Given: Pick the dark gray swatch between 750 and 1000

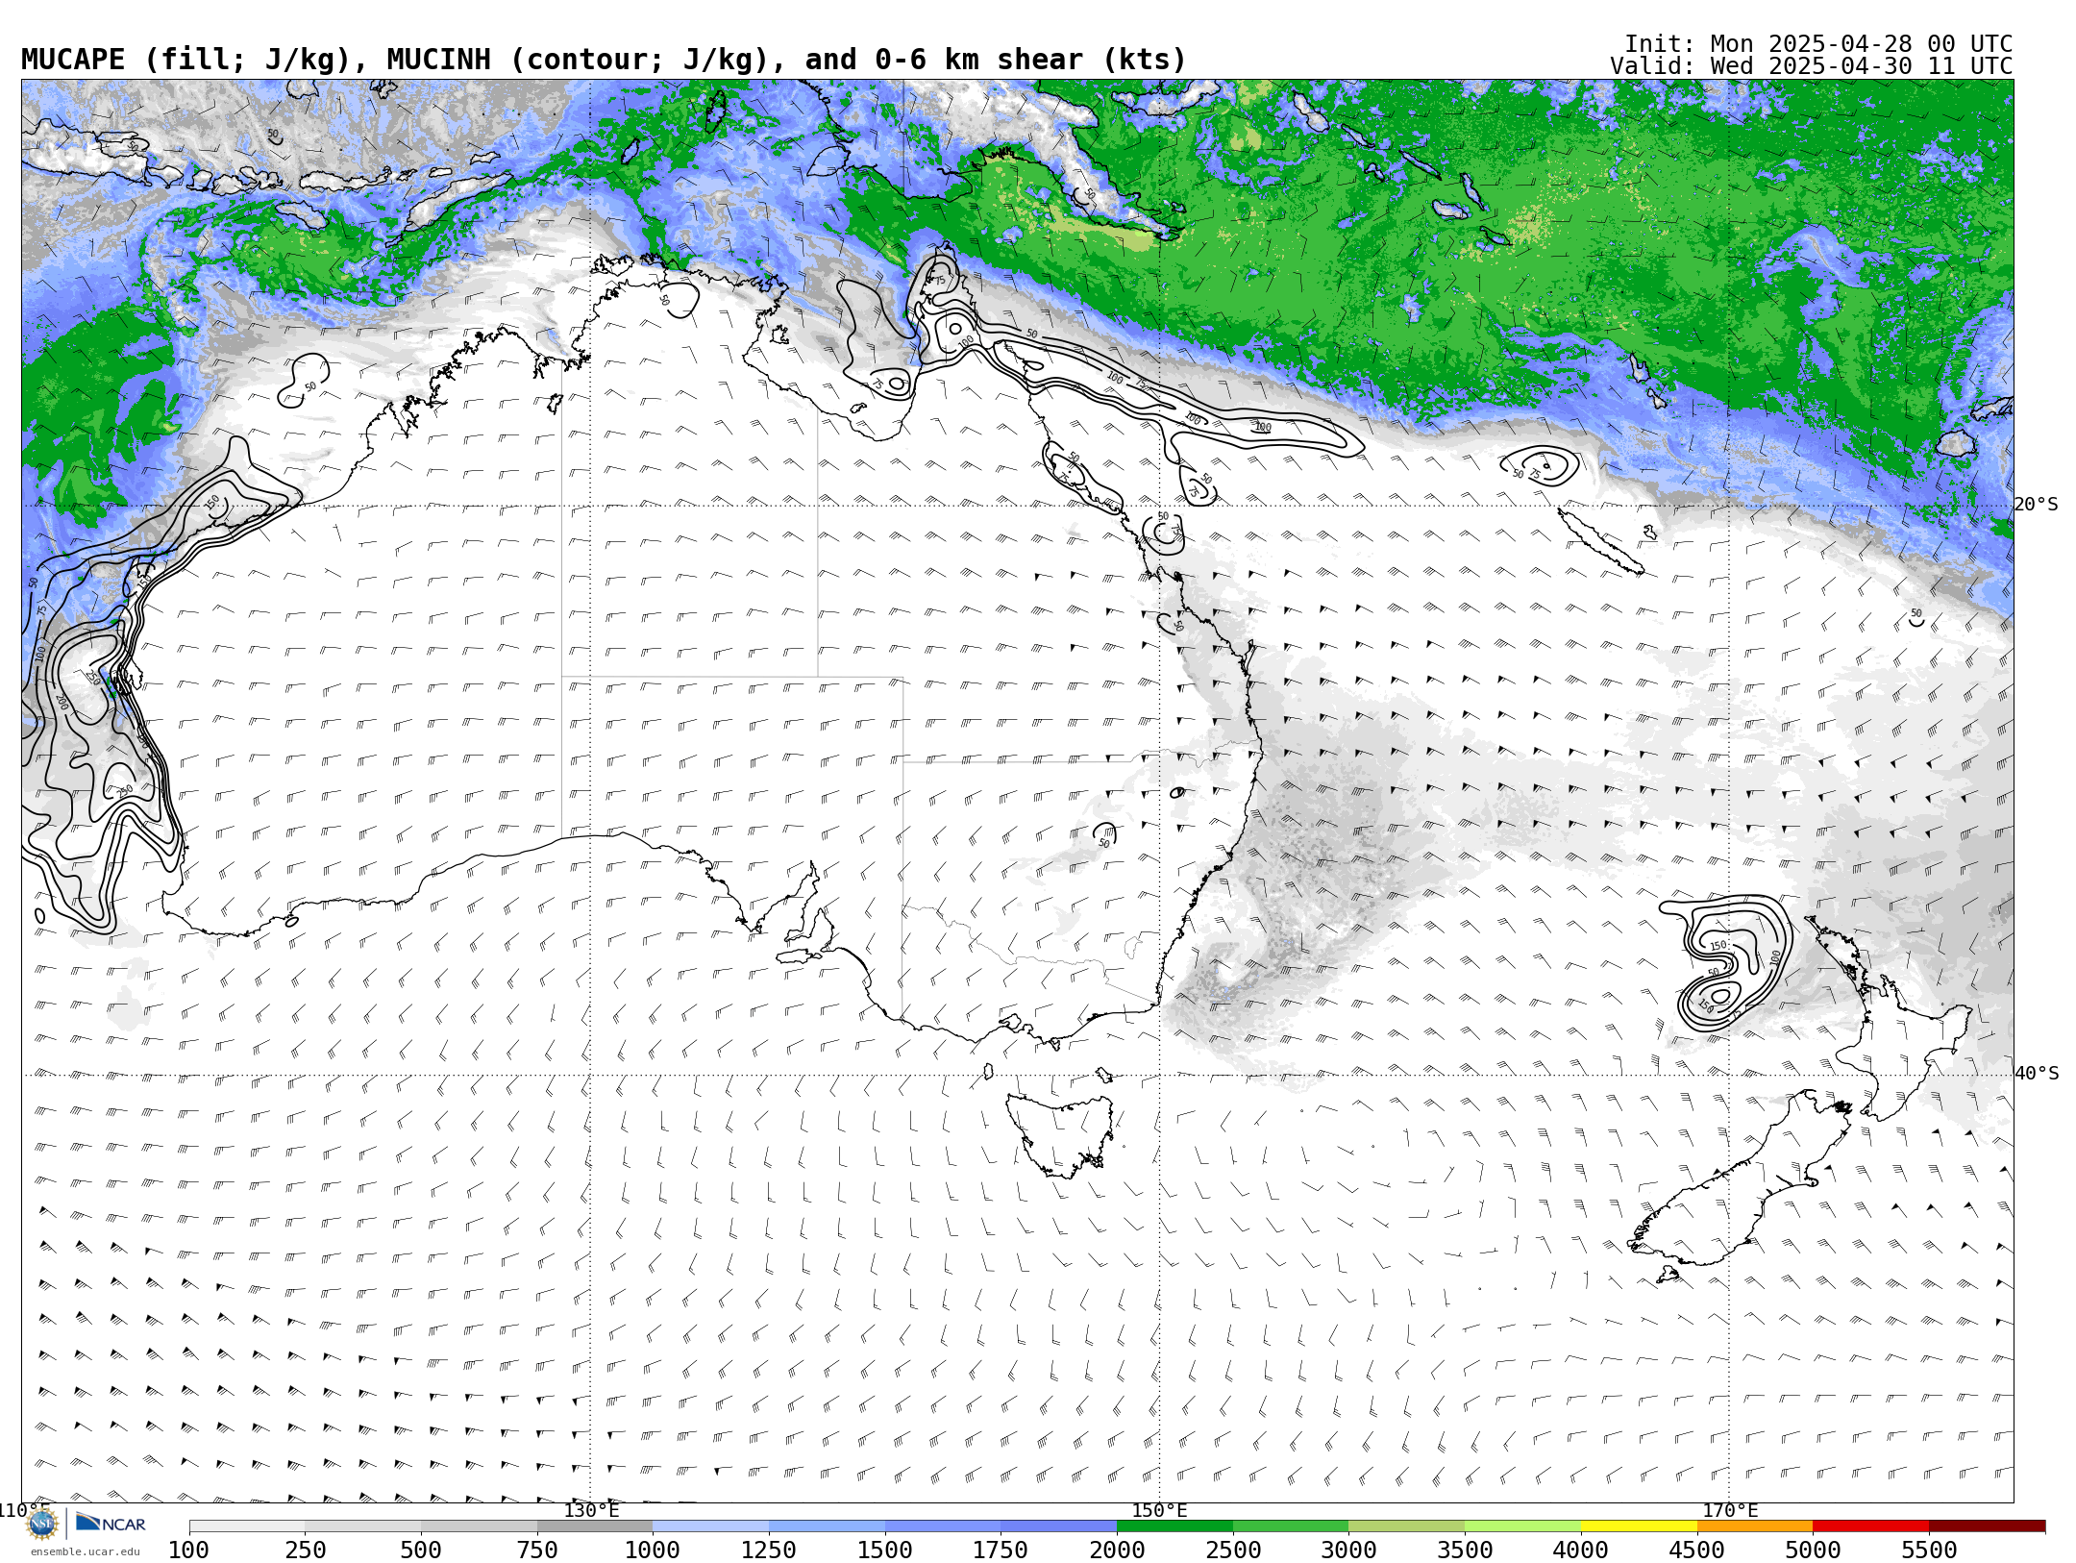Looking at the screenshot, I should (595, 1526).
